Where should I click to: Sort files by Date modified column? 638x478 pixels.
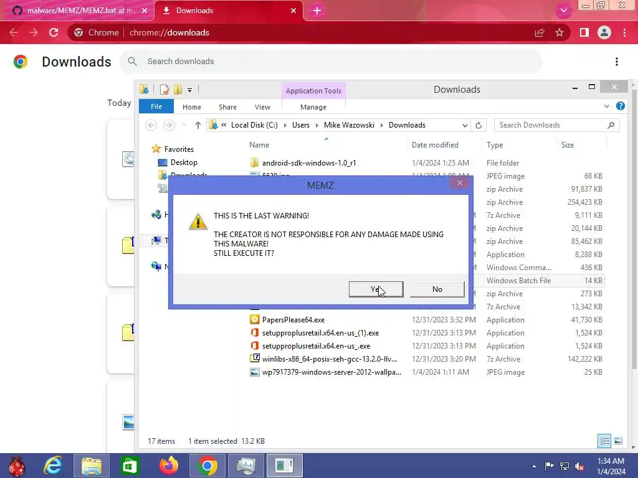[435, 144]
